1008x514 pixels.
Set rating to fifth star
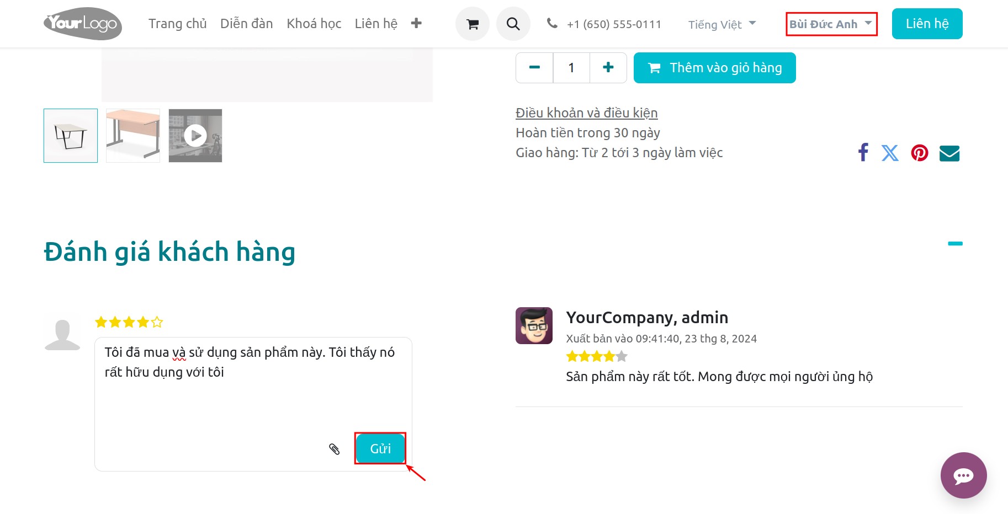(157, 322)
